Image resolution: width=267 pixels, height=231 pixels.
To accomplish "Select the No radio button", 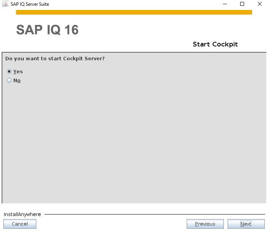I will (9, 80).
